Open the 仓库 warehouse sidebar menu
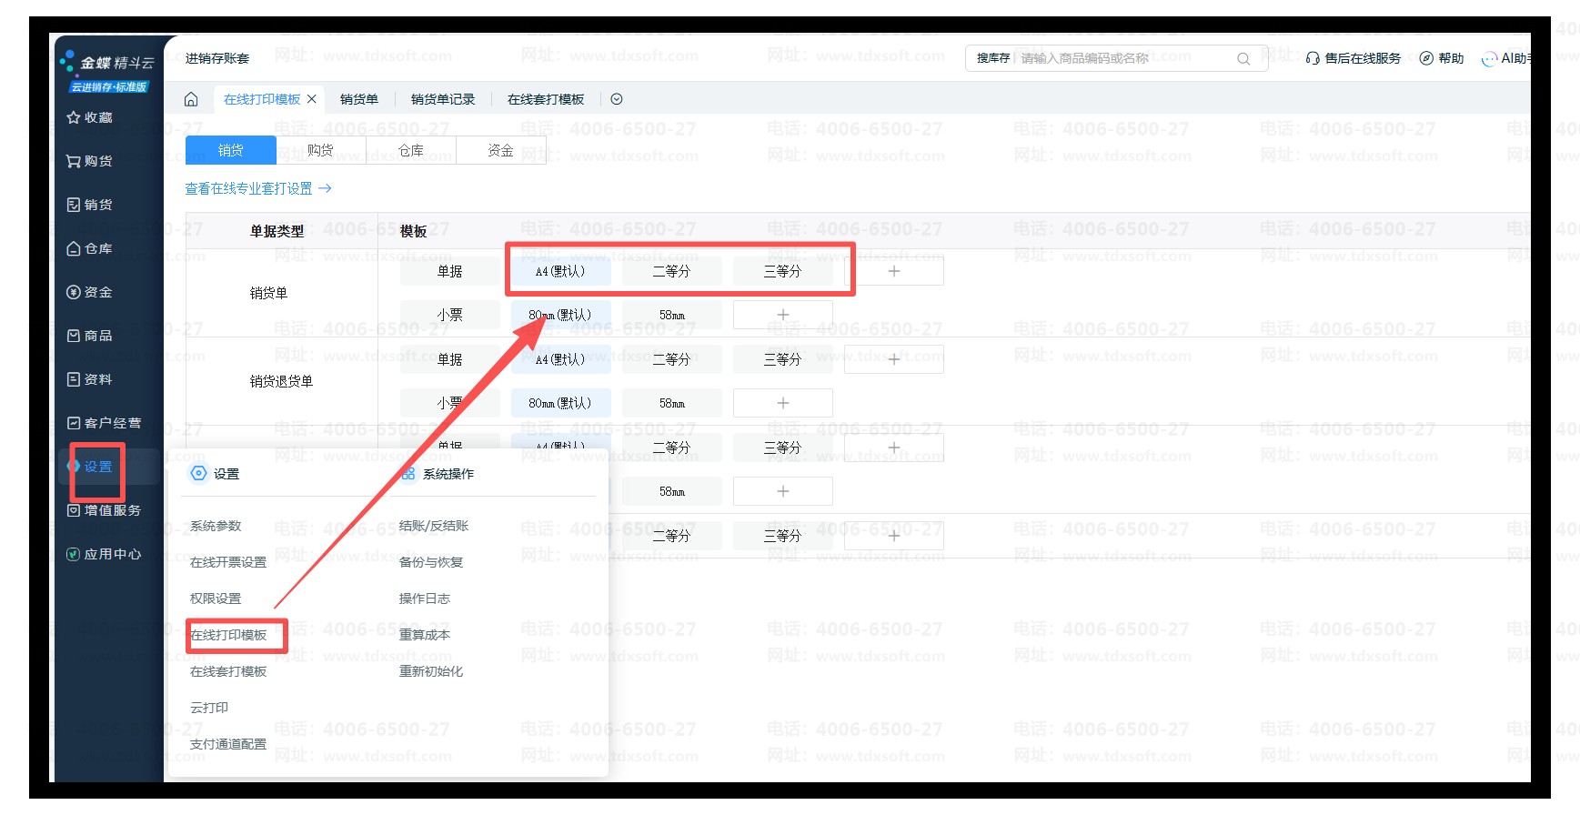 (90, 248)
